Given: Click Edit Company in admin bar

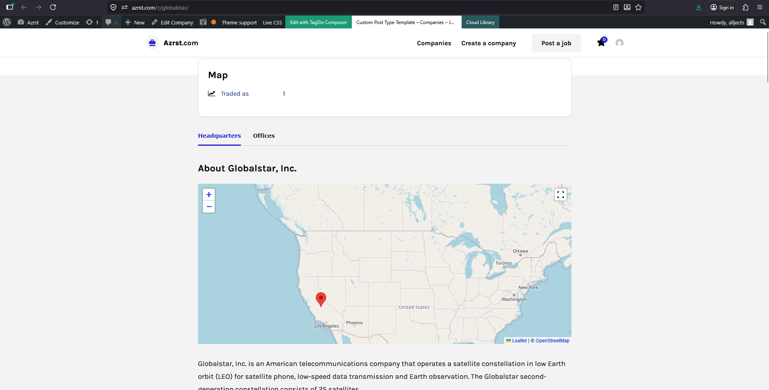Looking at the screenshot, I should tap(172, 22).
